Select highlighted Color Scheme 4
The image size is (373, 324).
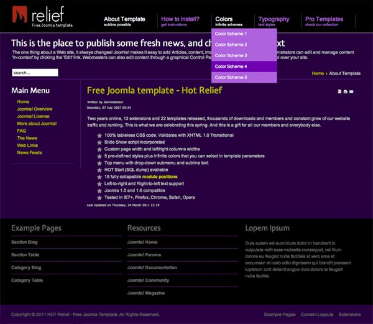(x=244, y=67)
